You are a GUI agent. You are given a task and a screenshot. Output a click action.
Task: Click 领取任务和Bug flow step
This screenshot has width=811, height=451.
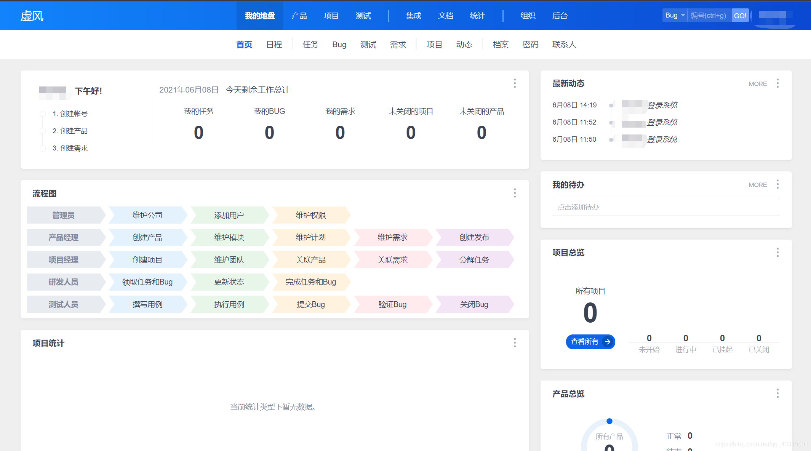[x=148, y=282]
